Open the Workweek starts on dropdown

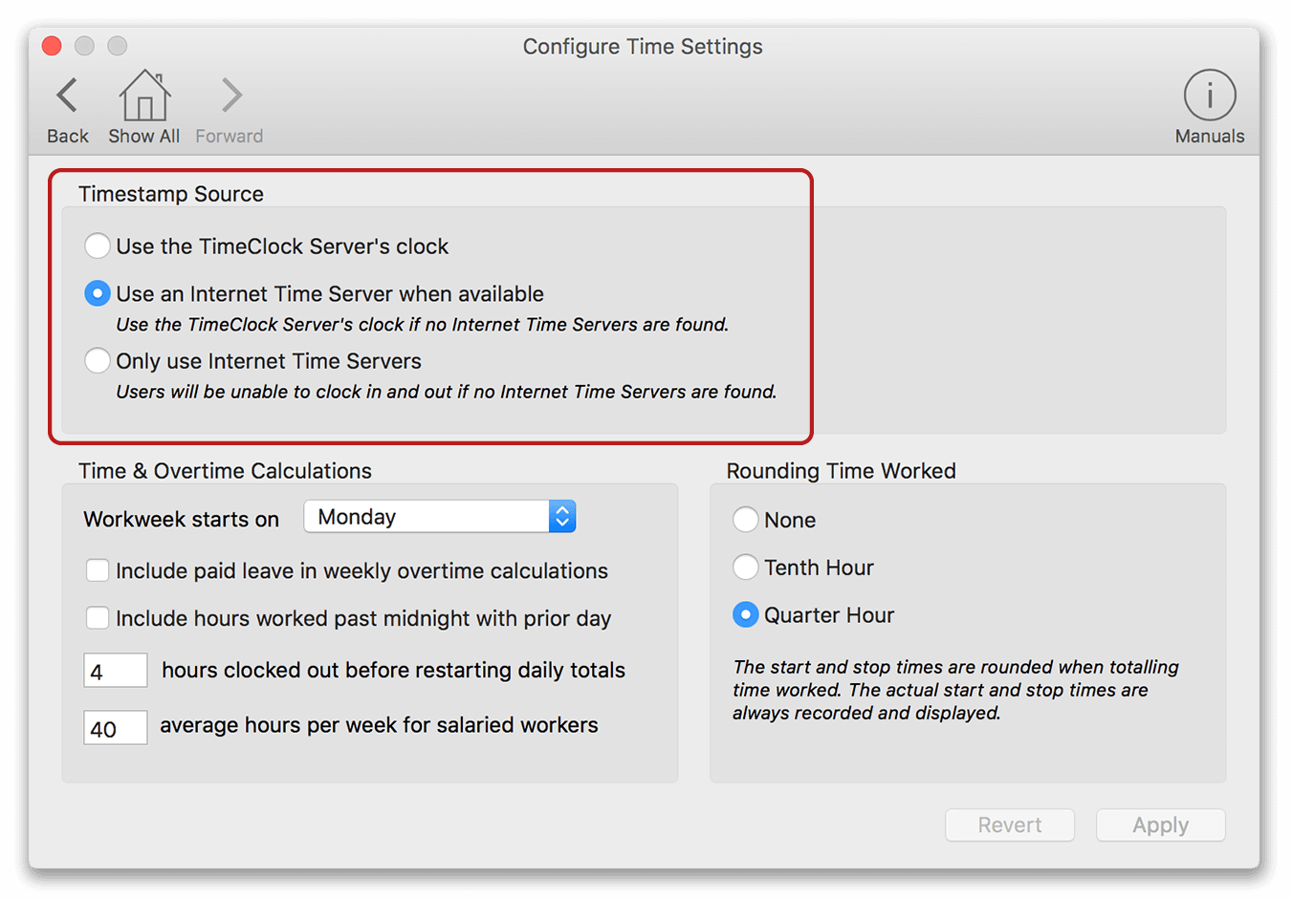tap(440, 517)
